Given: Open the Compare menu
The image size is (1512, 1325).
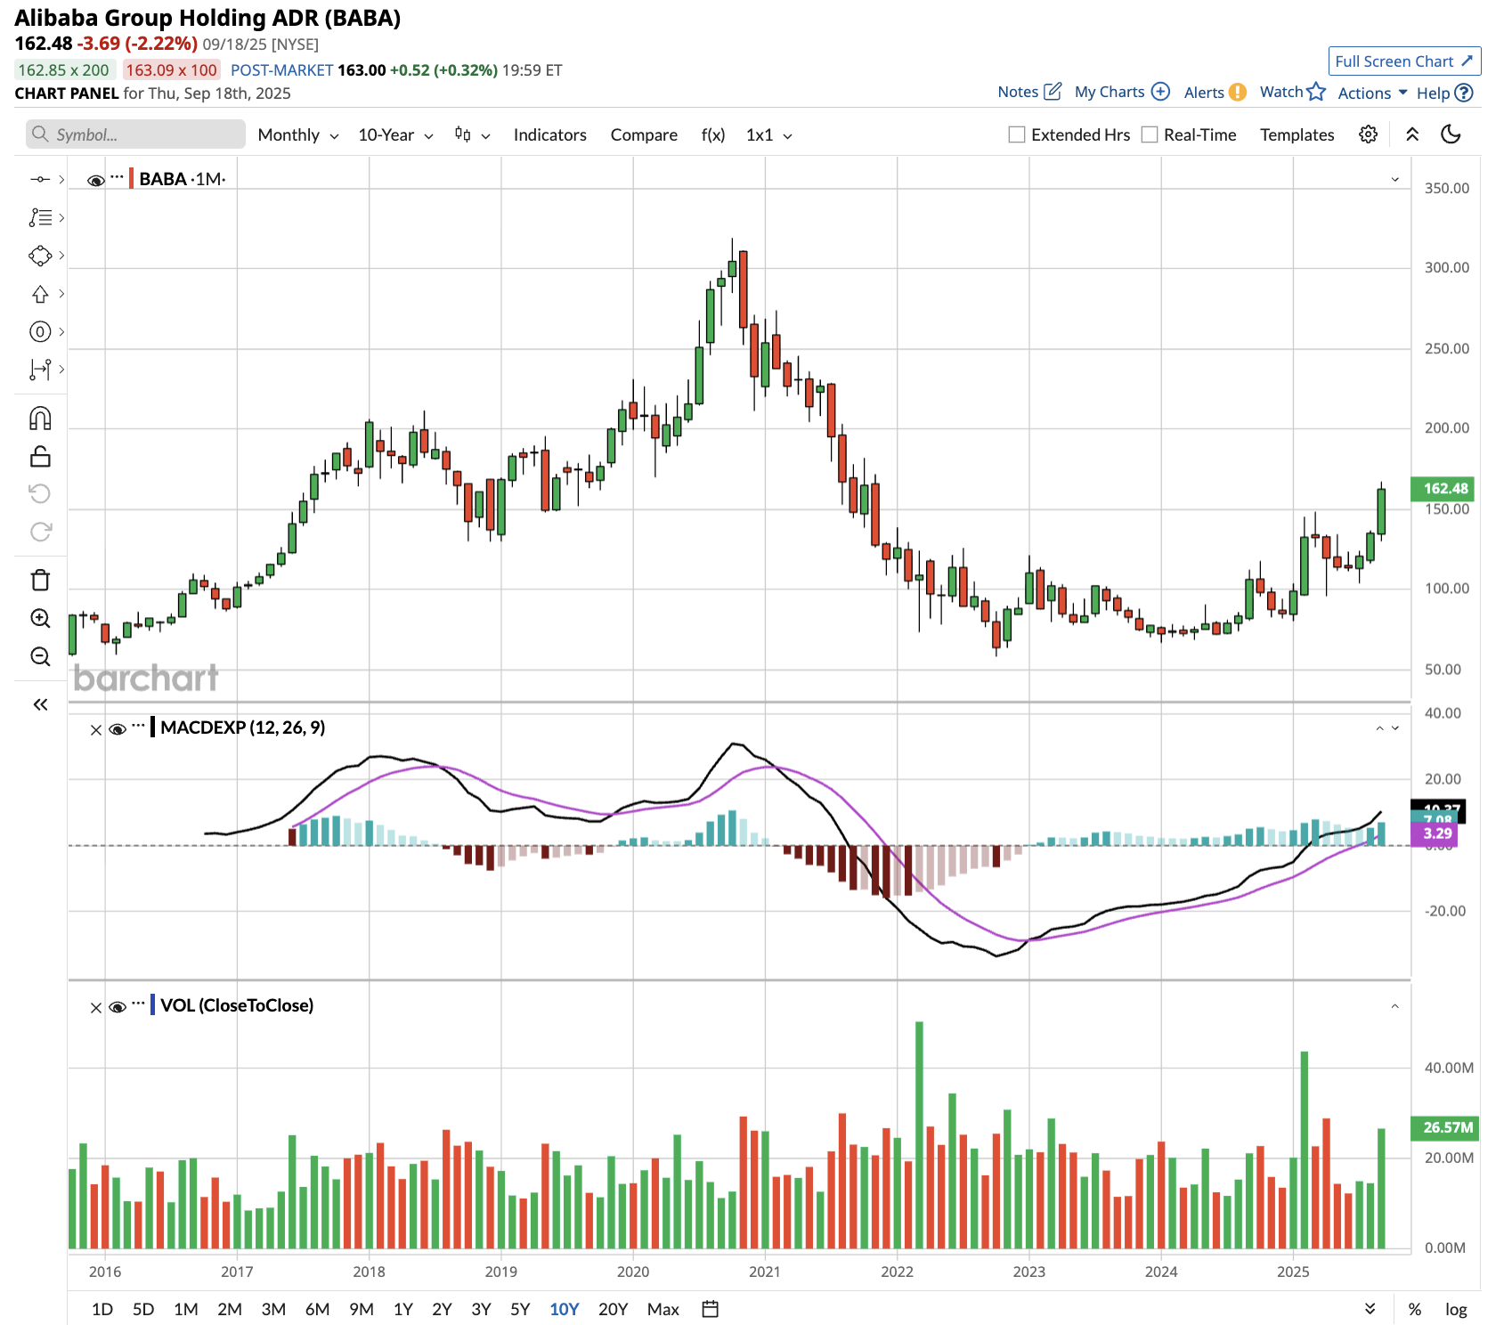Looking at the screenshot, I should (x=644, y=134).
